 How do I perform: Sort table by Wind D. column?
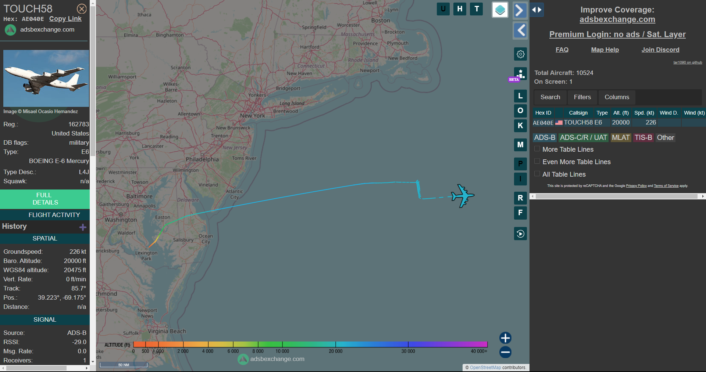coord(669,113)
